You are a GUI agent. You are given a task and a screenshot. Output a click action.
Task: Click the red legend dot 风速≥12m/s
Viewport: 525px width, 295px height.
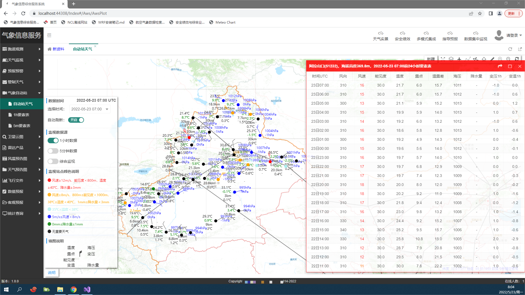50,180
